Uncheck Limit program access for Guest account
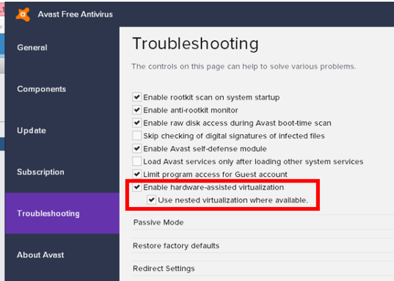Screen dimensions: 394x281 tap(136, 174)
